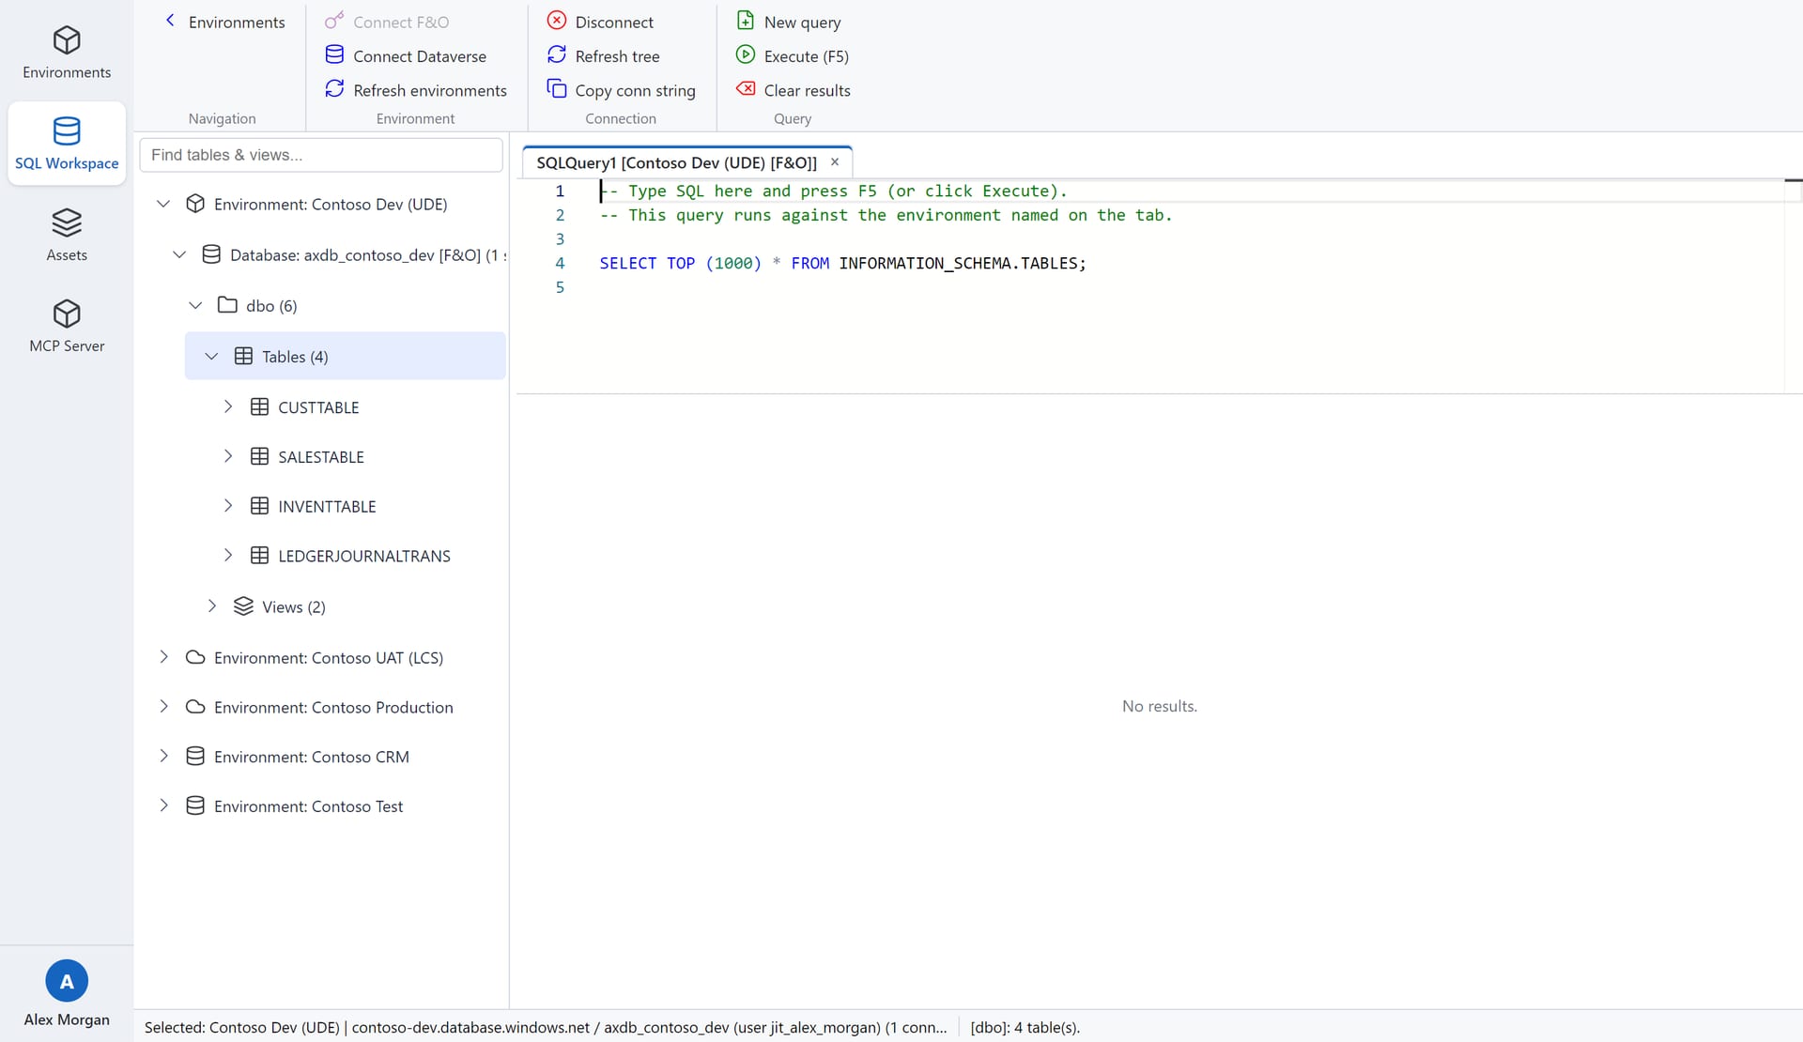1803x1042 pixels.
Task: Select the Environment: Contoso Production row text
Action: click(333, 708)
